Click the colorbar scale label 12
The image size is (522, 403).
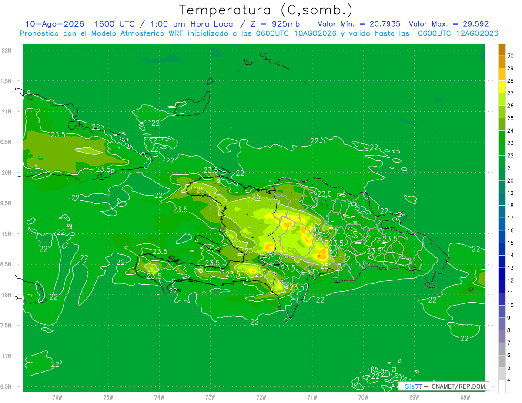click(511, 280)
